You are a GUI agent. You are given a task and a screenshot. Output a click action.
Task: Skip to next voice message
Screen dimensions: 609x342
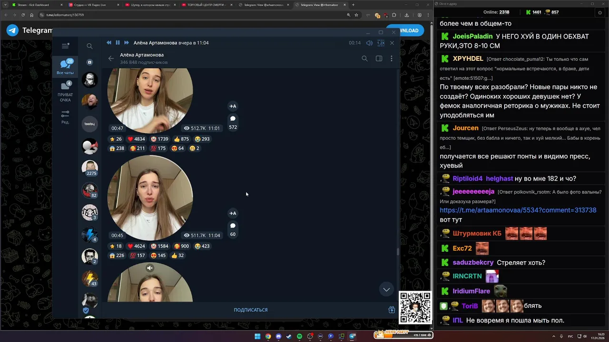[127, 43]
